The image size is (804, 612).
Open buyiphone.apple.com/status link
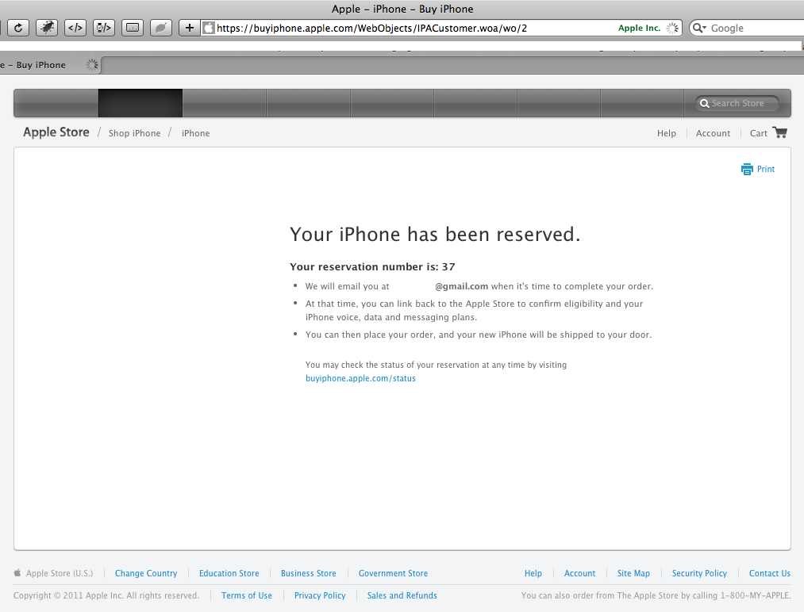point(360,378)
